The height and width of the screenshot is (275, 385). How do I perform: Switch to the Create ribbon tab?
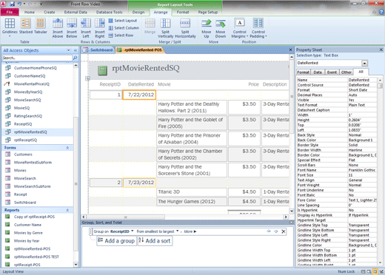pos(50,12)
